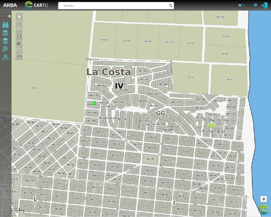Open the locate on map tool

[6, 56]
